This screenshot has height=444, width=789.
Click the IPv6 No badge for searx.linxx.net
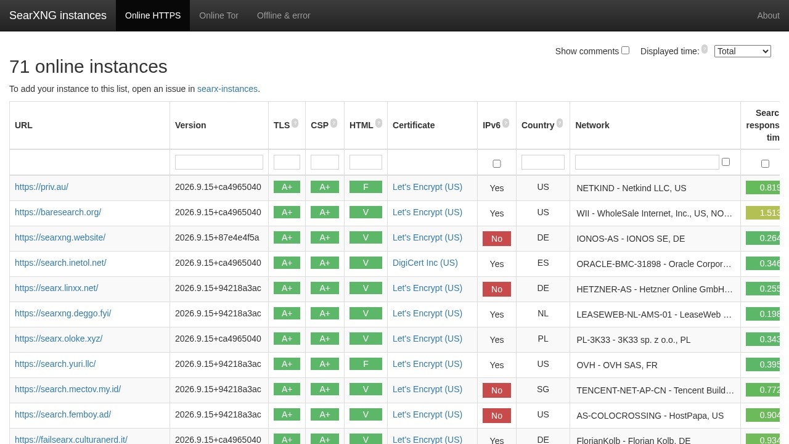coord(497,289)
